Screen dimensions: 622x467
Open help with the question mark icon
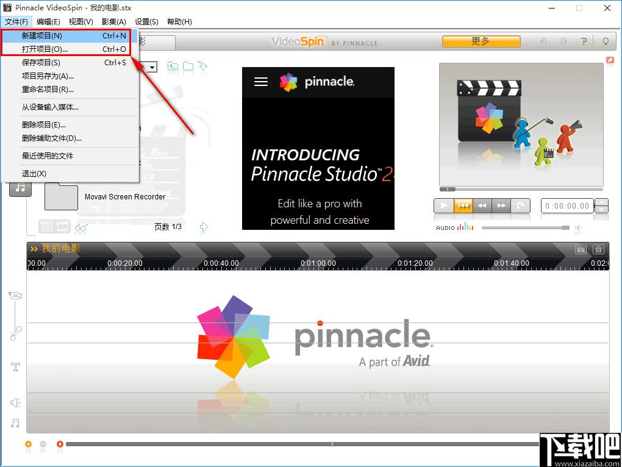(584, 41)
